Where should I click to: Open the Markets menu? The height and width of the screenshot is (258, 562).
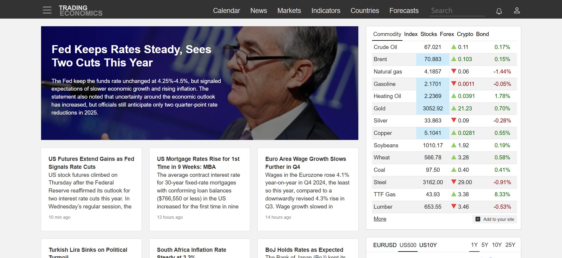289,11
